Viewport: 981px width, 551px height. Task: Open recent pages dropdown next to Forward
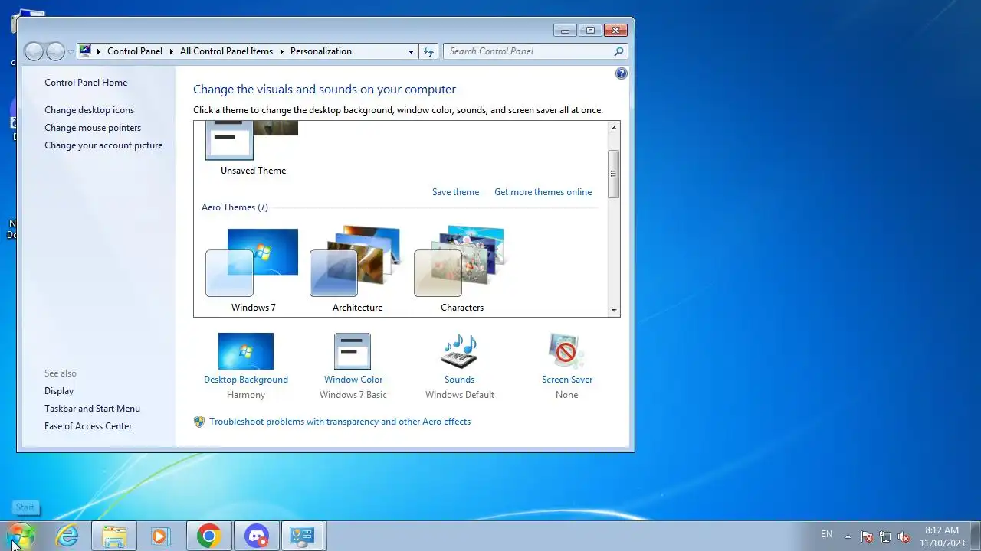tap(71, 52)
